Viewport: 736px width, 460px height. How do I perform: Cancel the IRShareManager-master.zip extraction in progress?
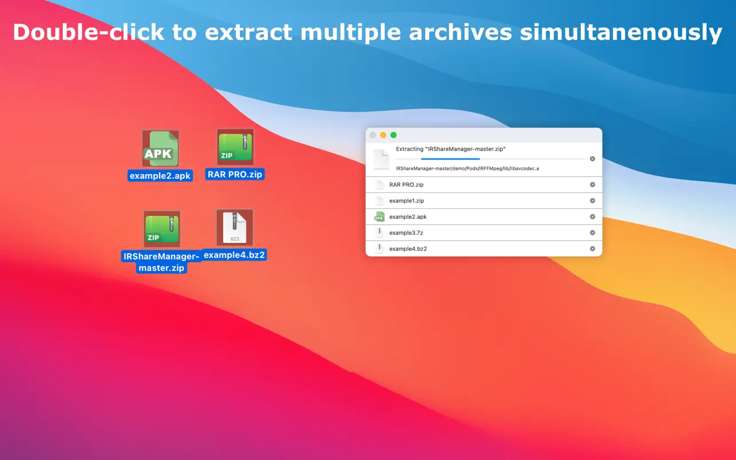coord(592,158)
